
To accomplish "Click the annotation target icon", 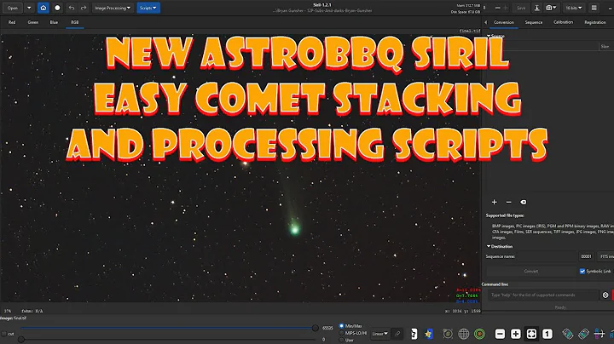I will (448, 334).
